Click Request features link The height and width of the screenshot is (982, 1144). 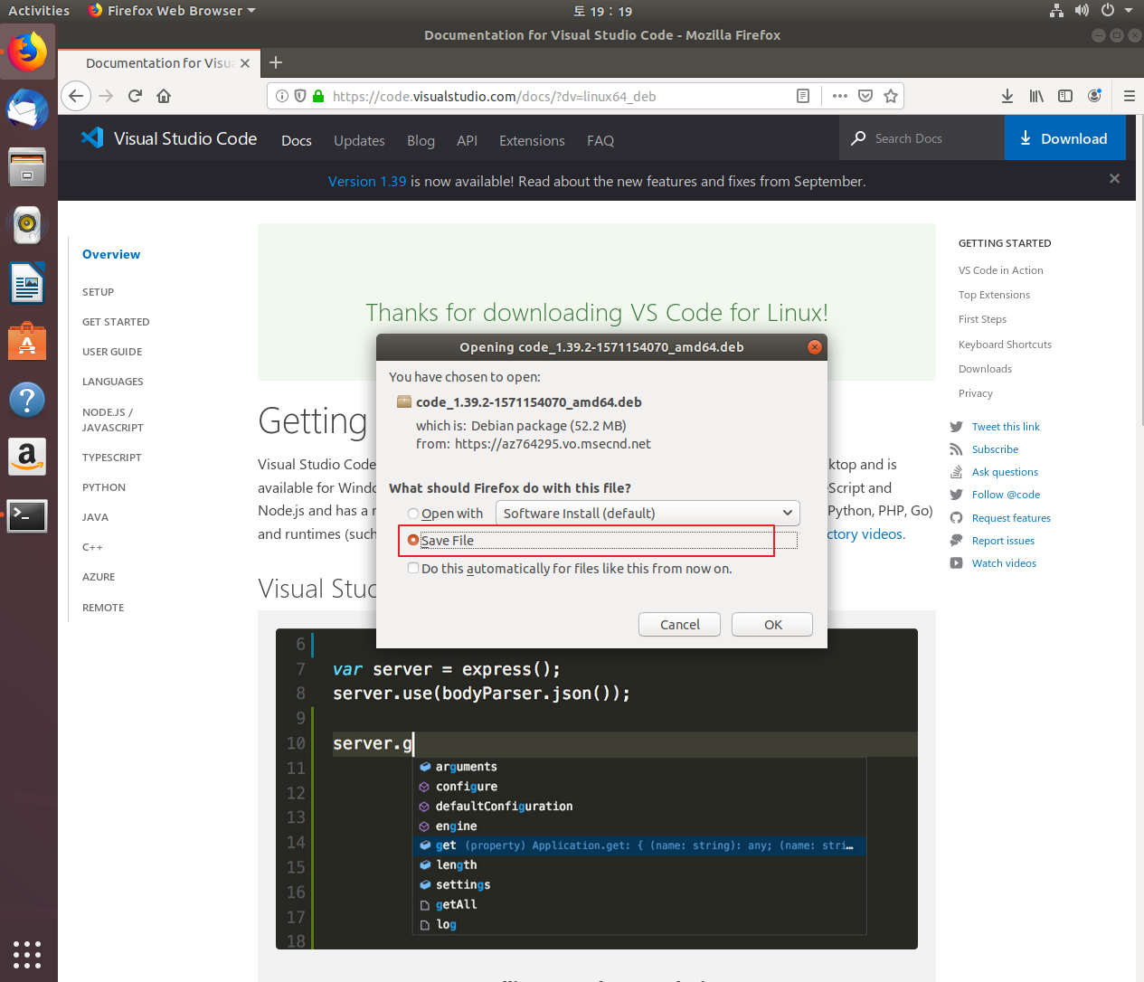(1011, 518)
